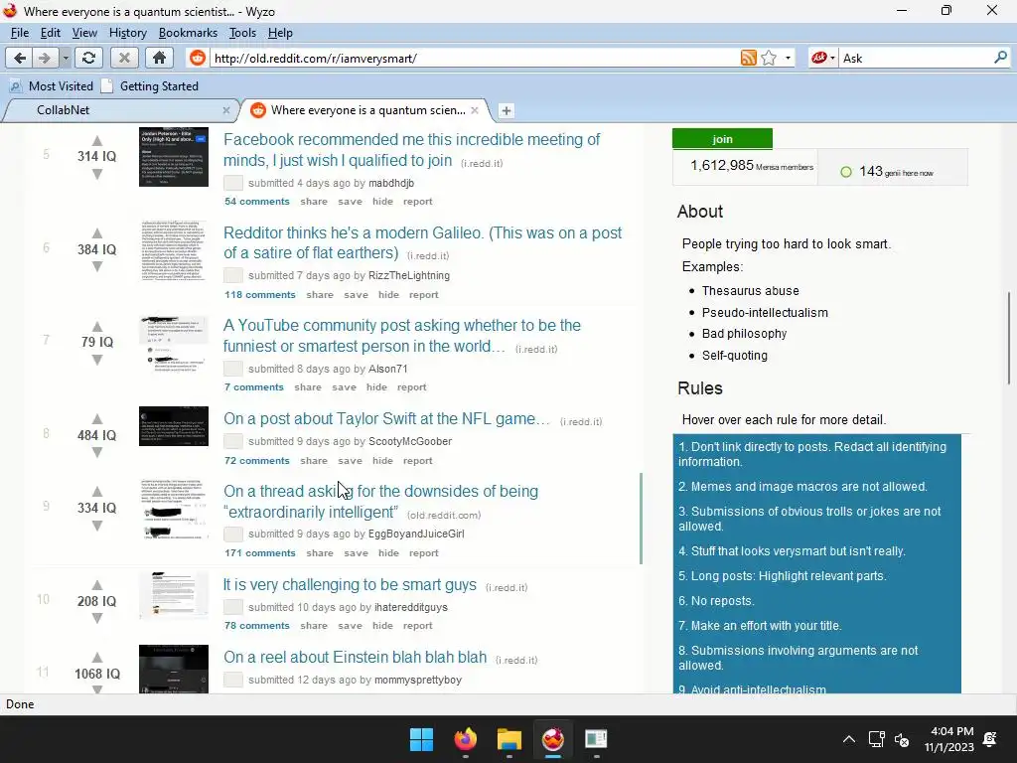This screenshot has width=1017, height=763.
Task: Click the Windows Start button
Action: click(421, 739)
